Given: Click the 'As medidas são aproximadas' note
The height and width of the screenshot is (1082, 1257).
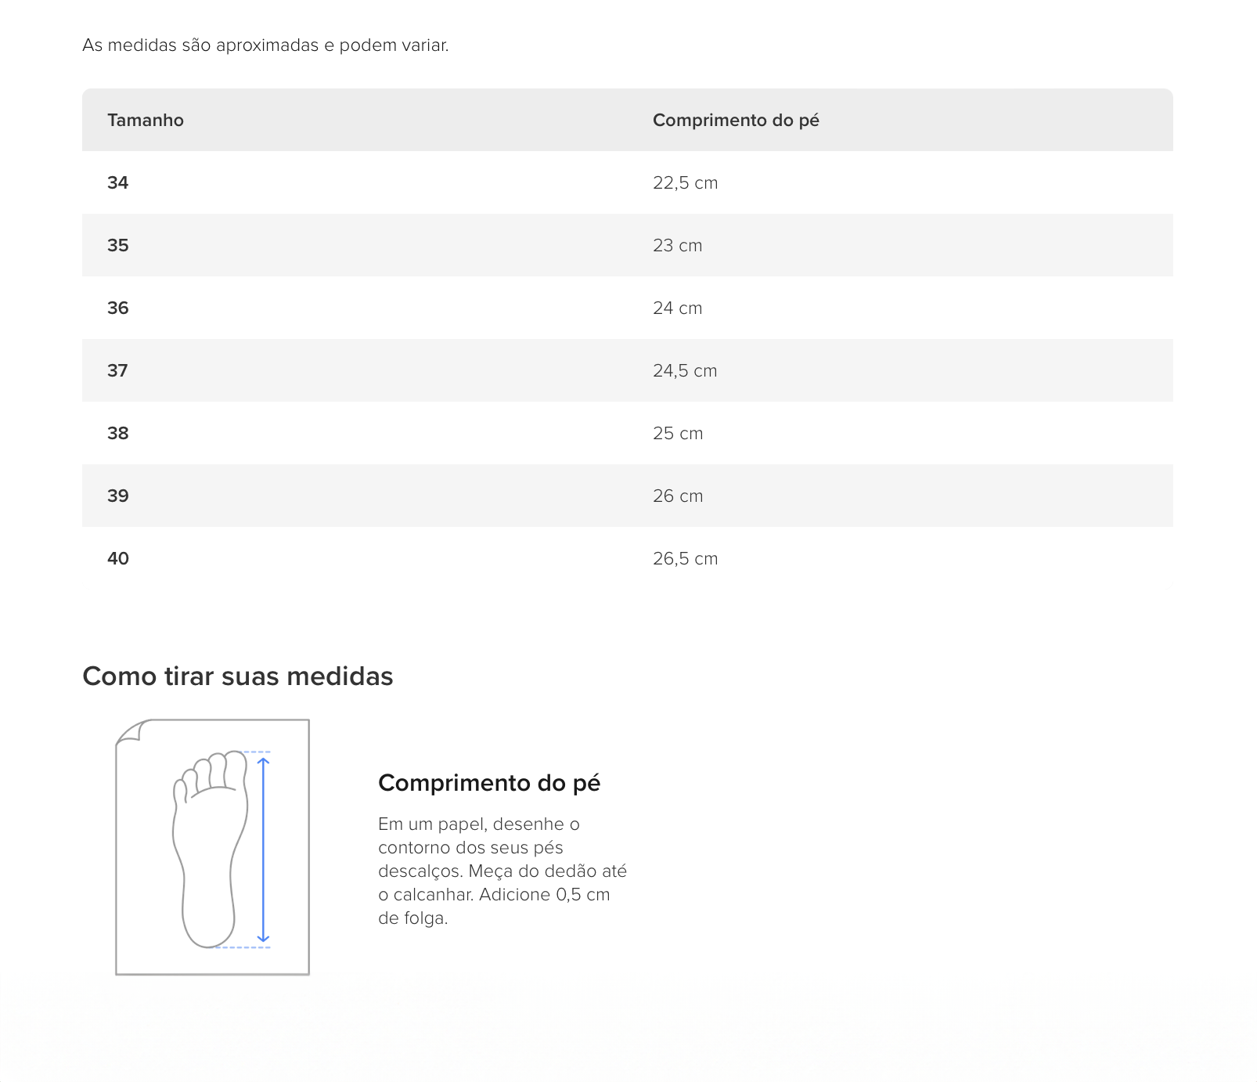Looking at the screenshot, I should click(265, 45).
